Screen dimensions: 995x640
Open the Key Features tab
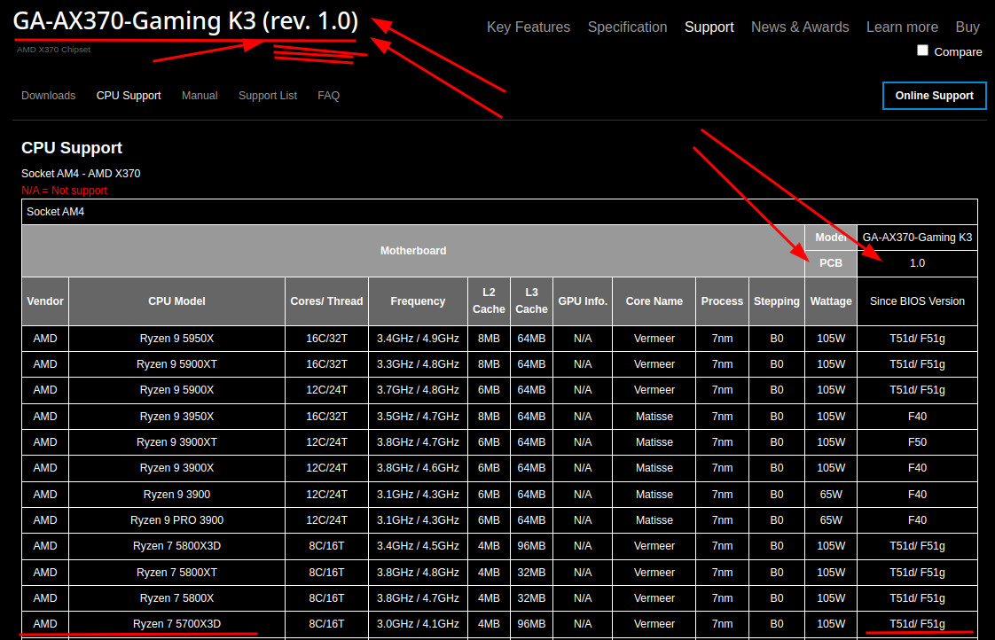click(528, 27)
